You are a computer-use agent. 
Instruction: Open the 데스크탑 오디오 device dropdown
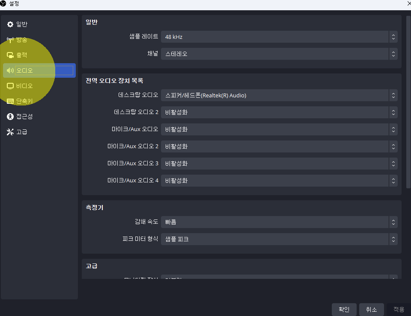tap(279, 95)
